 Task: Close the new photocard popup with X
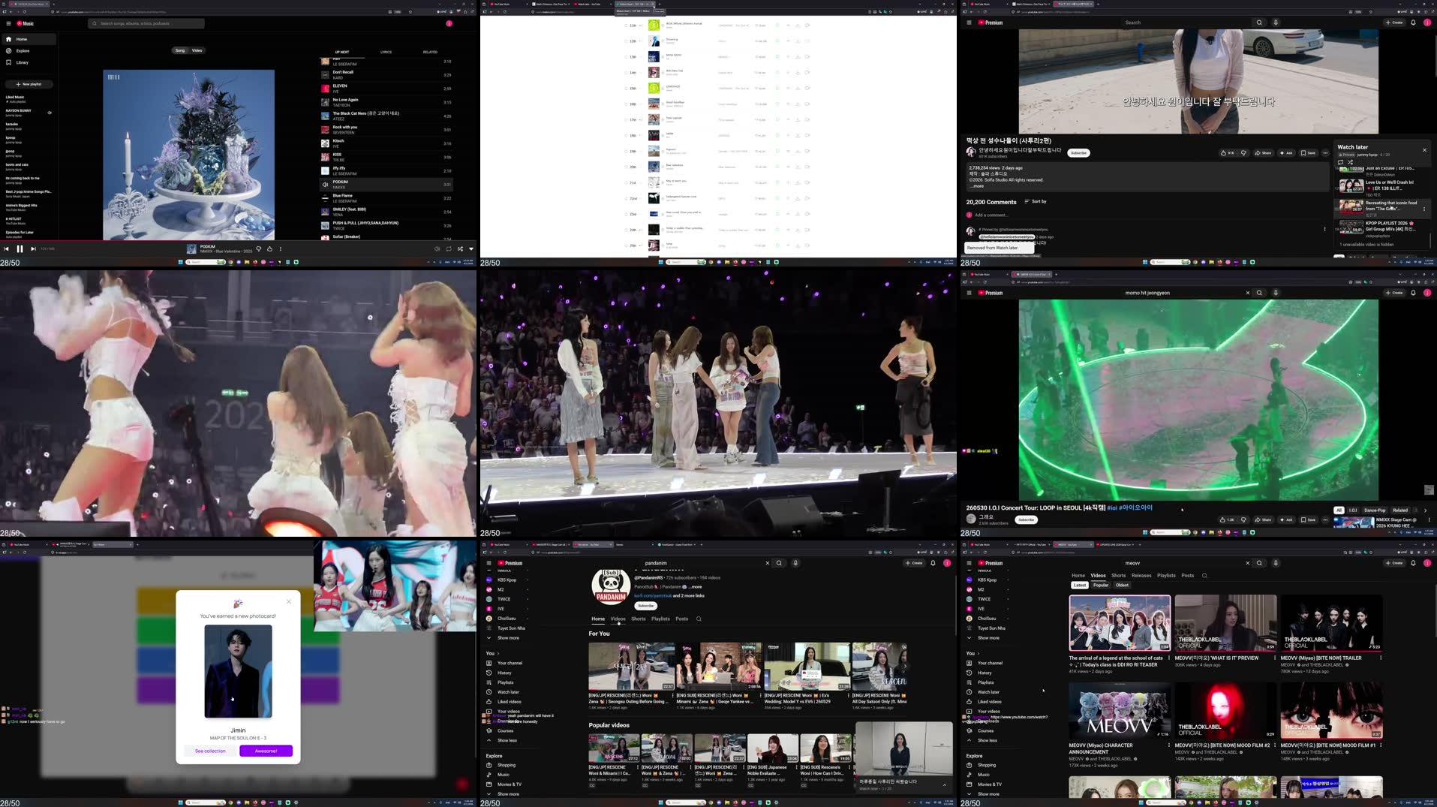click(x=289, y=601)
